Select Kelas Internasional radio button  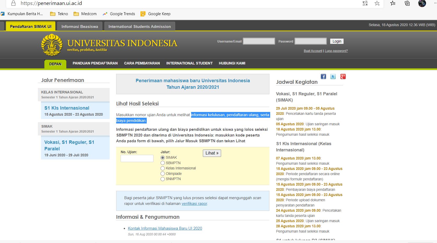pos(163,168)
